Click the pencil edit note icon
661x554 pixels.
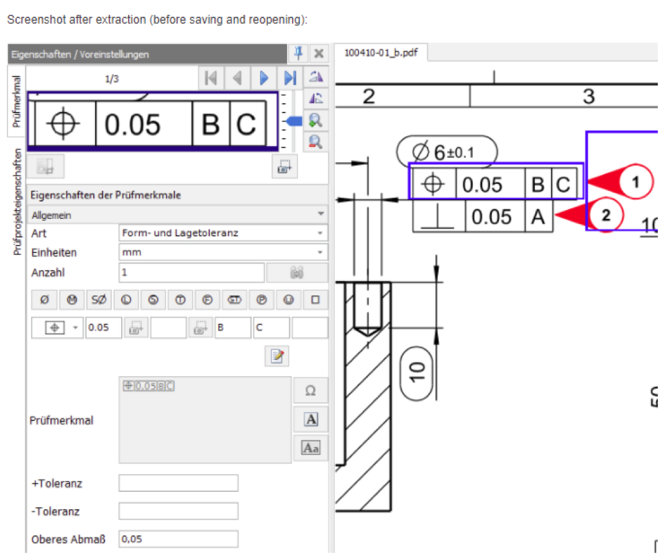point(276,356)
